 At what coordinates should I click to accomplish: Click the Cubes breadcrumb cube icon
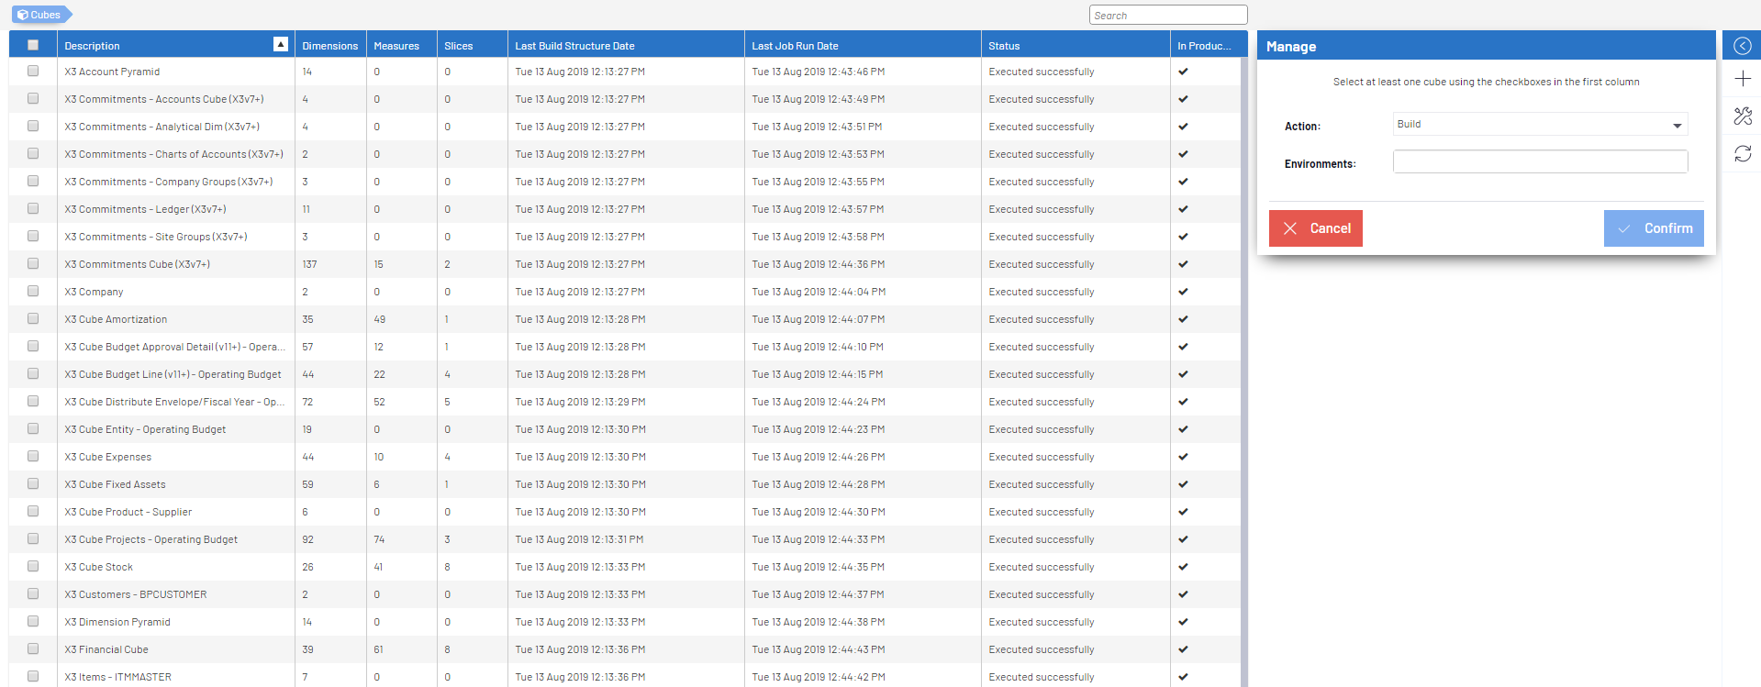tap(23, 15)
